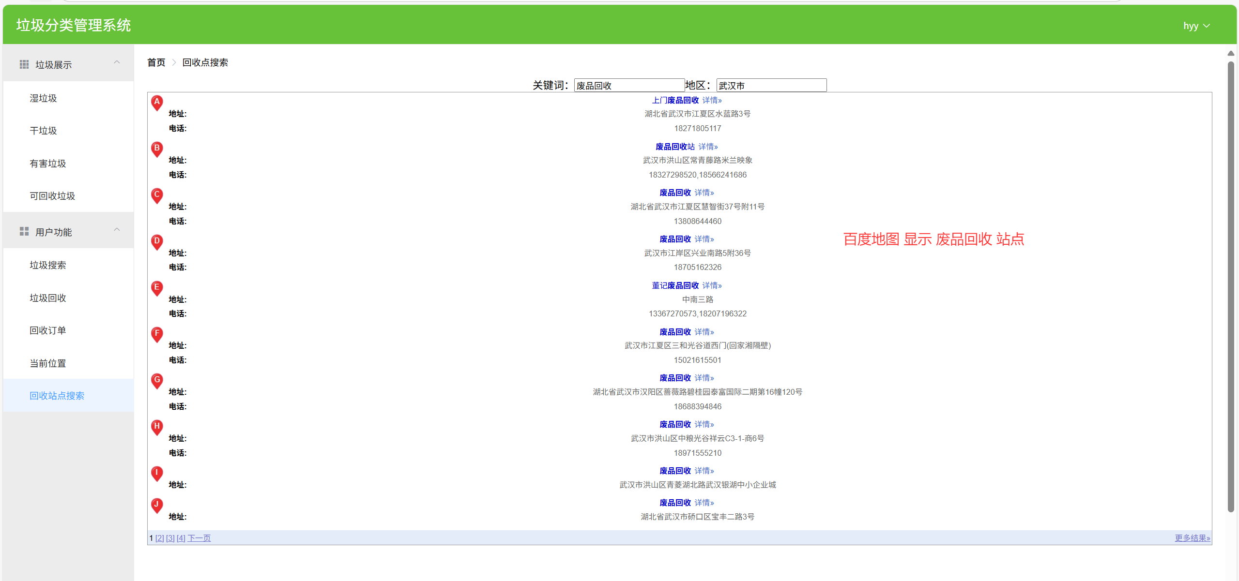Collapse the 垃圾展示 menu chevron
This screenshot has height=581, width=1239.
pos(117,62)
